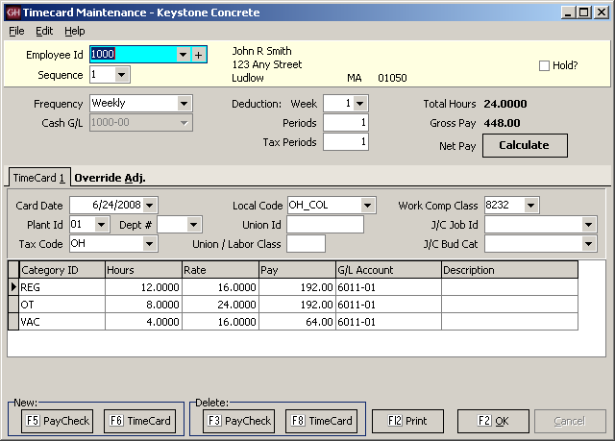Select the OT hours cell
The image size is (615, 441).
143,304
